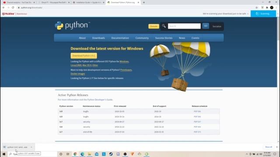280x157 pixels.
Task: Click the McAfee logo in WebAdvisor bar
Action: point(8,14)
